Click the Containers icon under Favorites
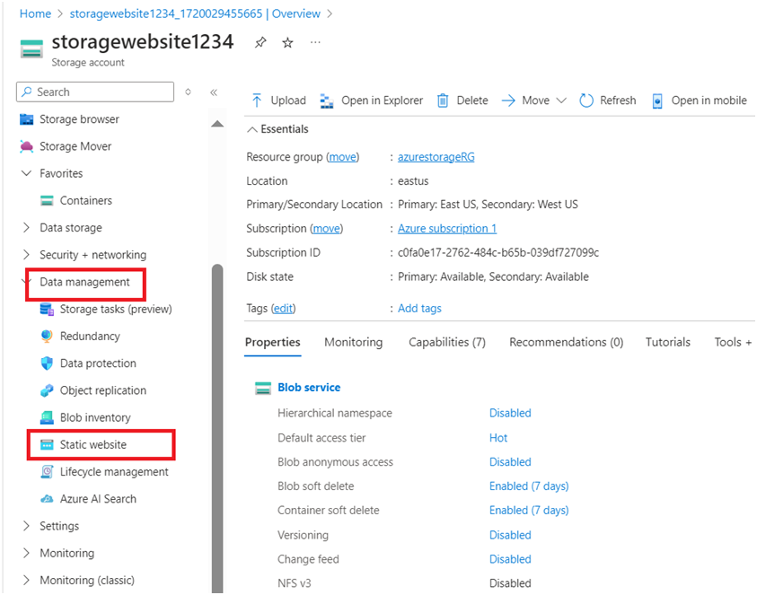This screenshot has width=757, height=595. [x=47, y=201]
